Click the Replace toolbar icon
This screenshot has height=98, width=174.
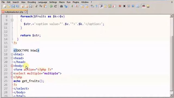[66, 6]
